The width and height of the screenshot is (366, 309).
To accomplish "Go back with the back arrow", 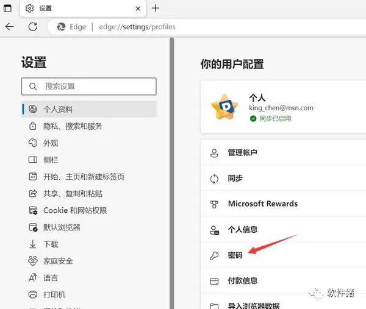I will tap(10, 27).
